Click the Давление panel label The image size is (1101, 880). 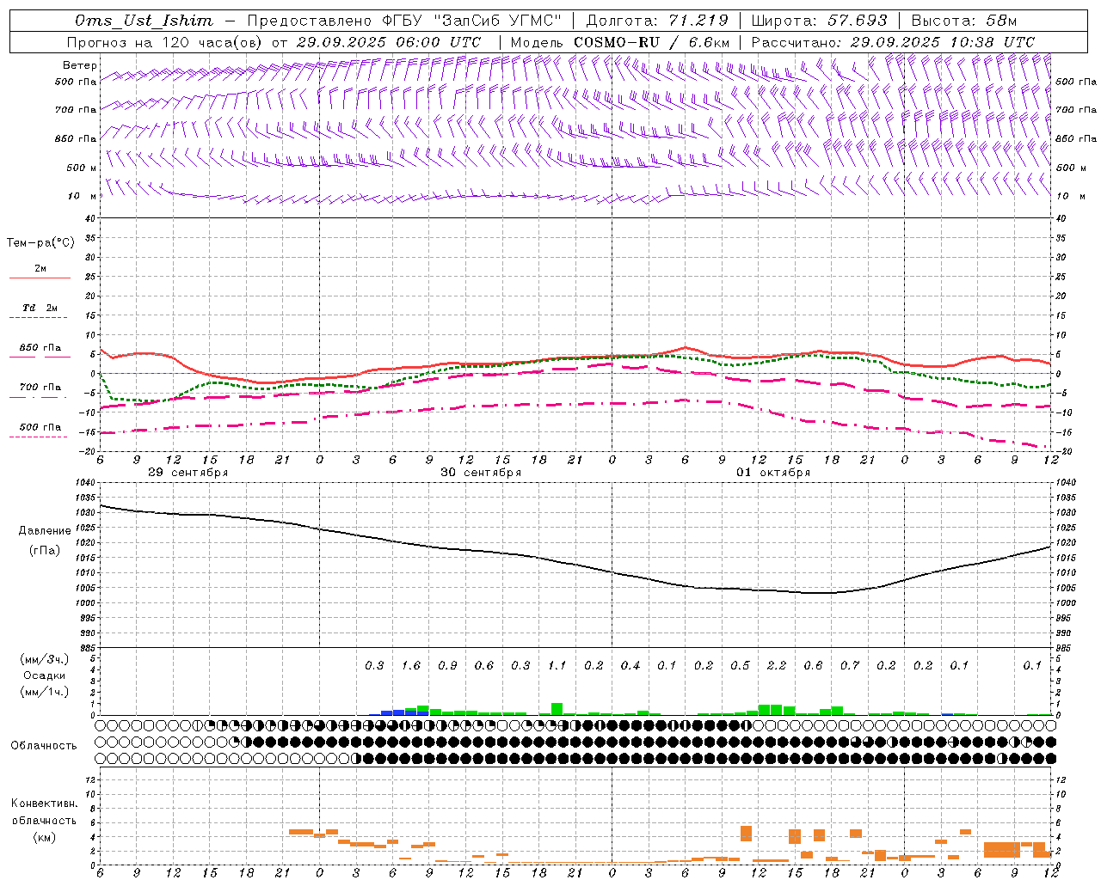click(x=45, y=531)
